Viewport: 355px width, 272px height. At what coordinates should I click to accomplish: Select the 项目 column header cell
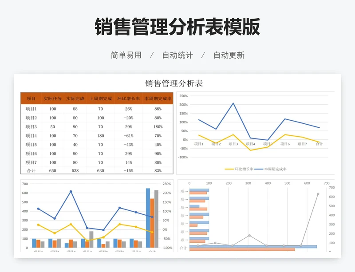click(x=31, y=99)
